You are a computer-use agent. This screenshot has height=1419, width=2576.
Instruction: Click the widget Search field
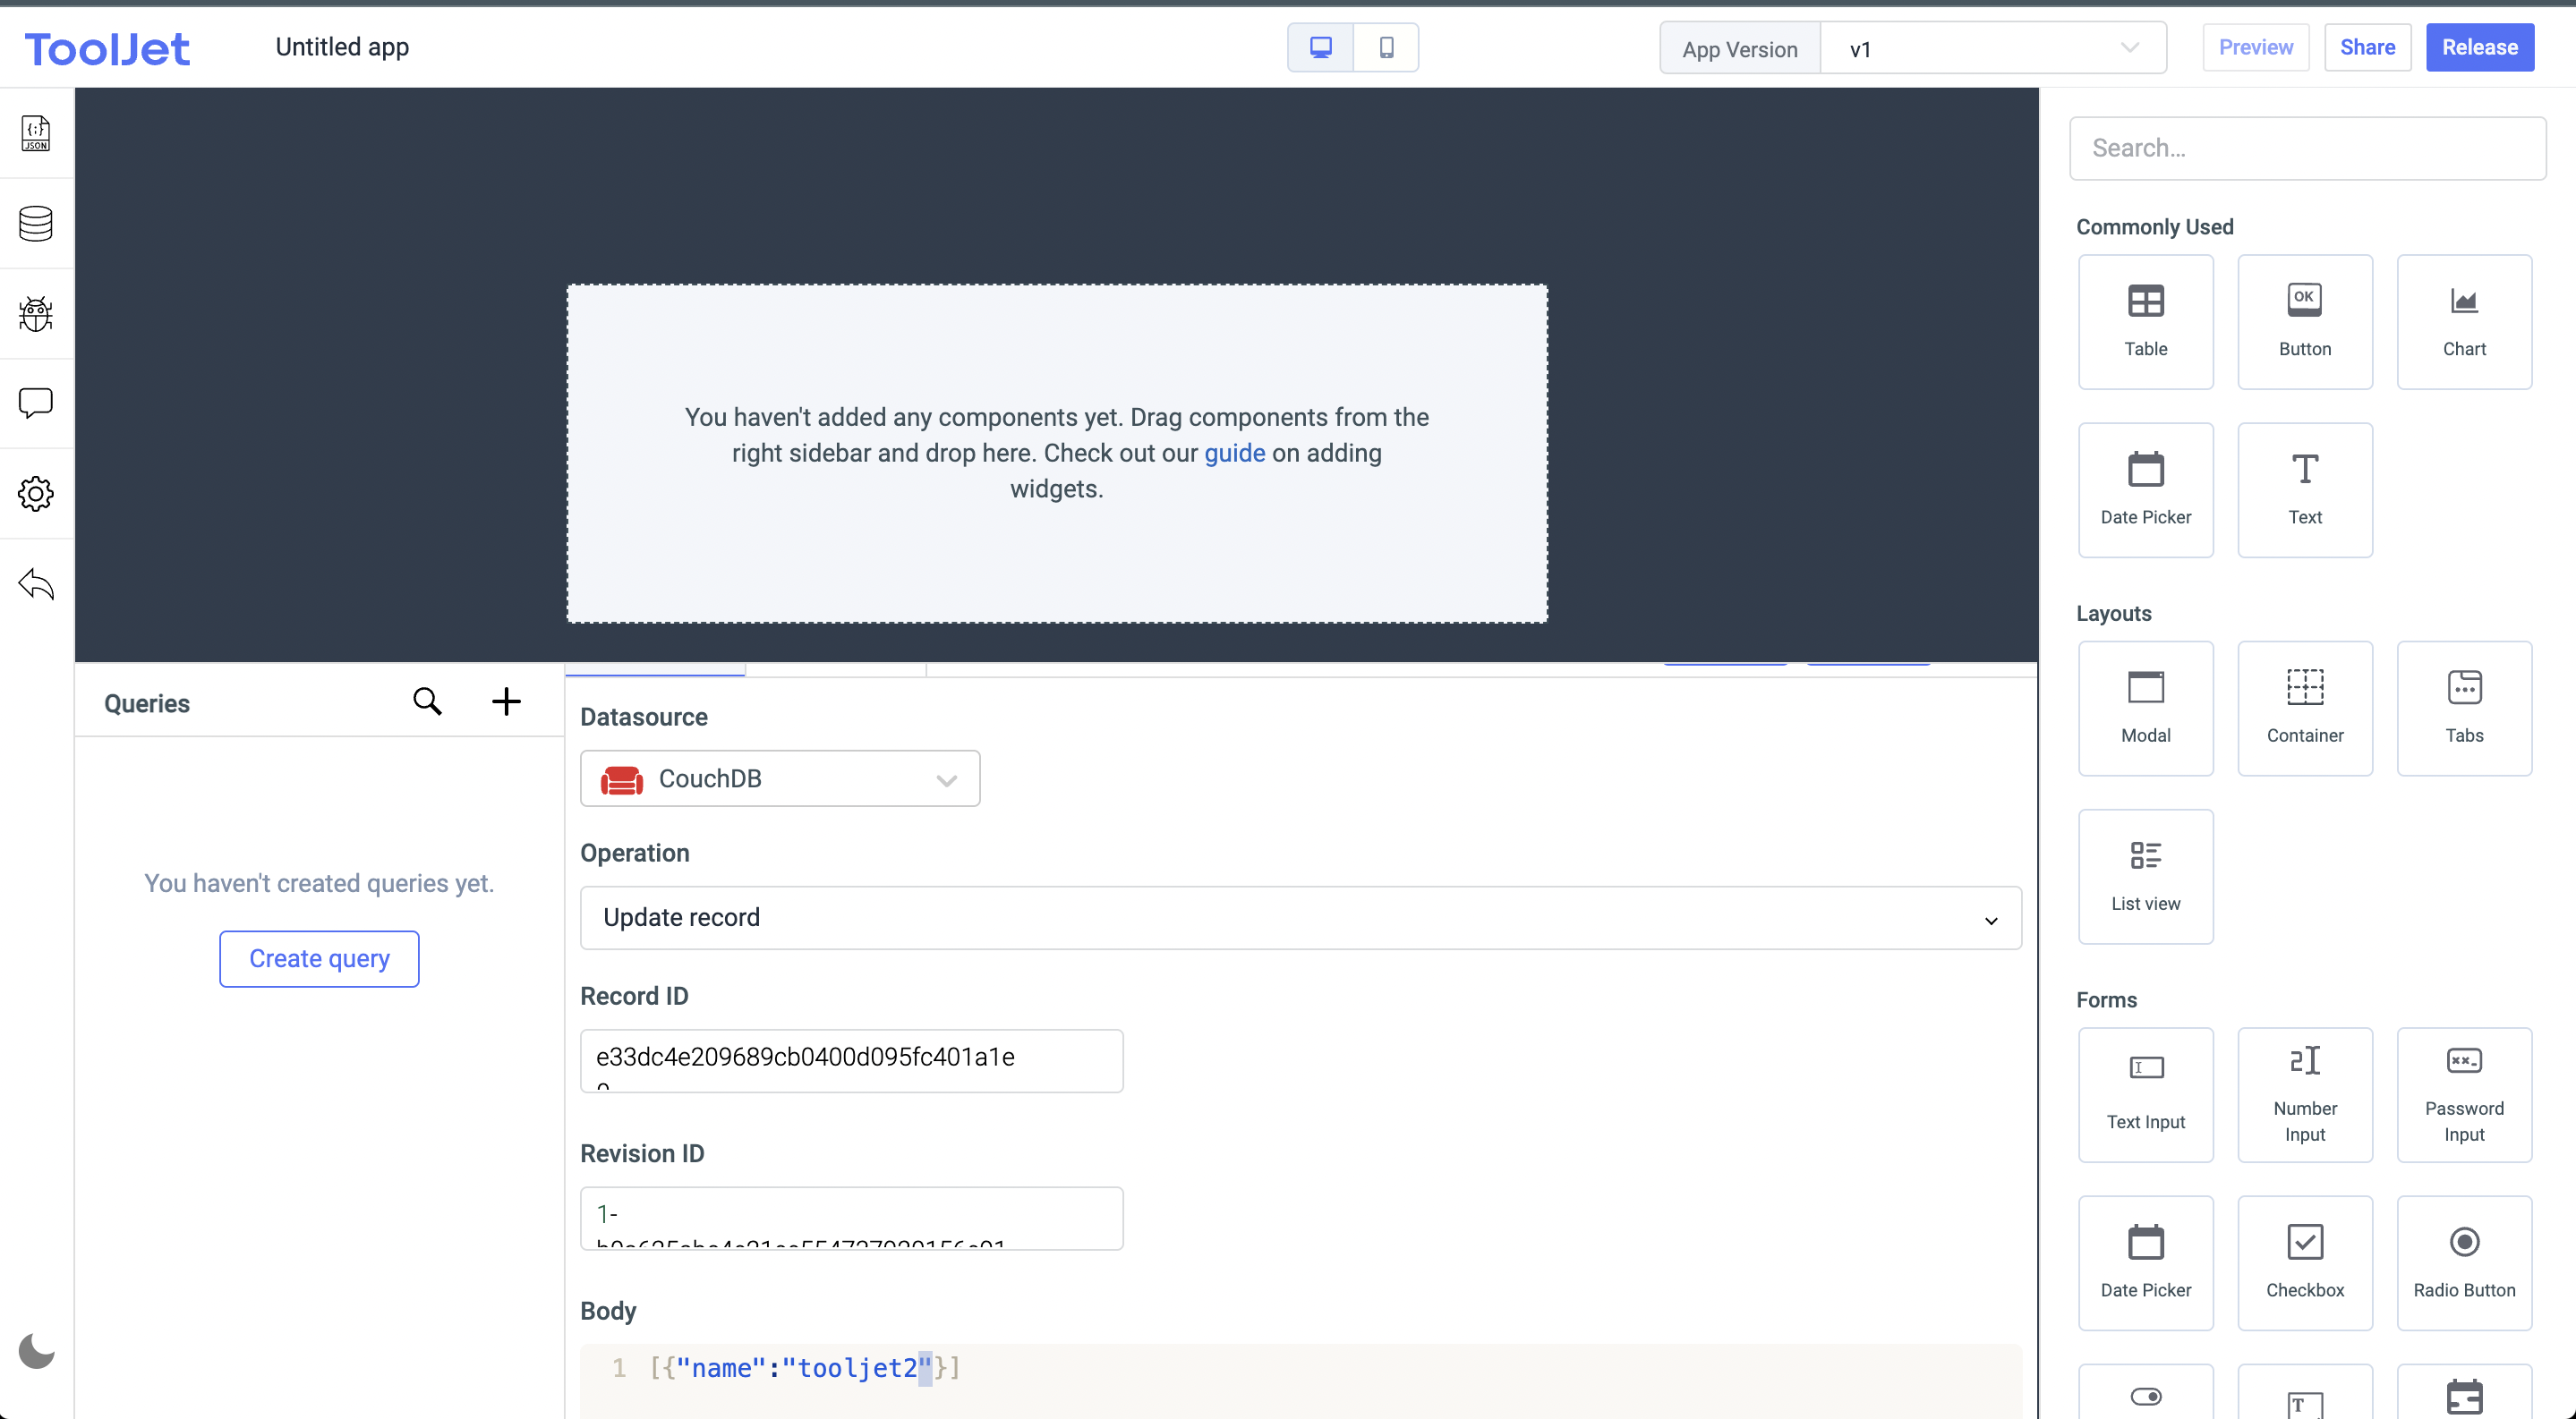[2307, 148]
